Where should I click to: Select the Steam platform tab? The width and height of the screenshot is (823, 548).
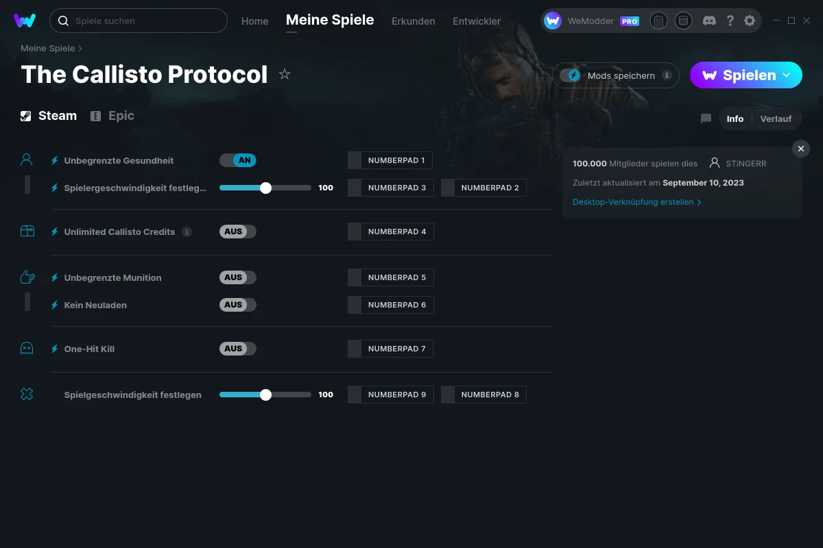click(x=49, y=116)
